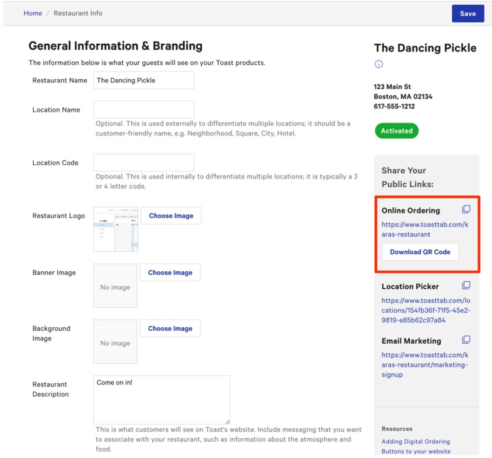Click the info icon under The Dancing Pickle
Viewport: 492px width, 458px height.
(x=379, y=64)
